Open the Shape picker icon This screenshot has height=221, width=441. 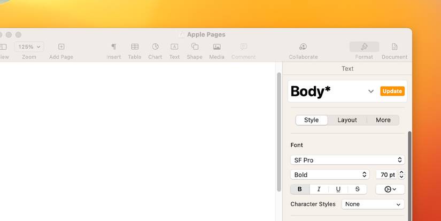coord(195,47)
